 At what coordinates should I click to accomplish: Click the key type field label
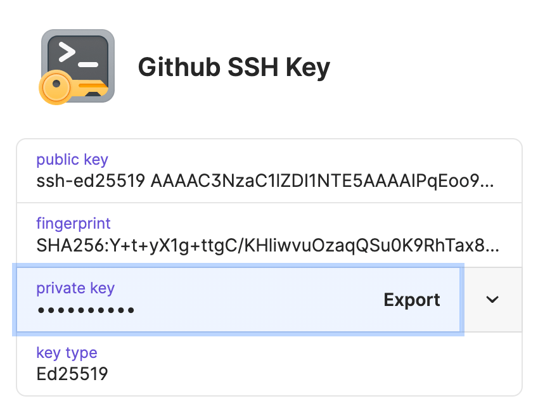[67, 353]
